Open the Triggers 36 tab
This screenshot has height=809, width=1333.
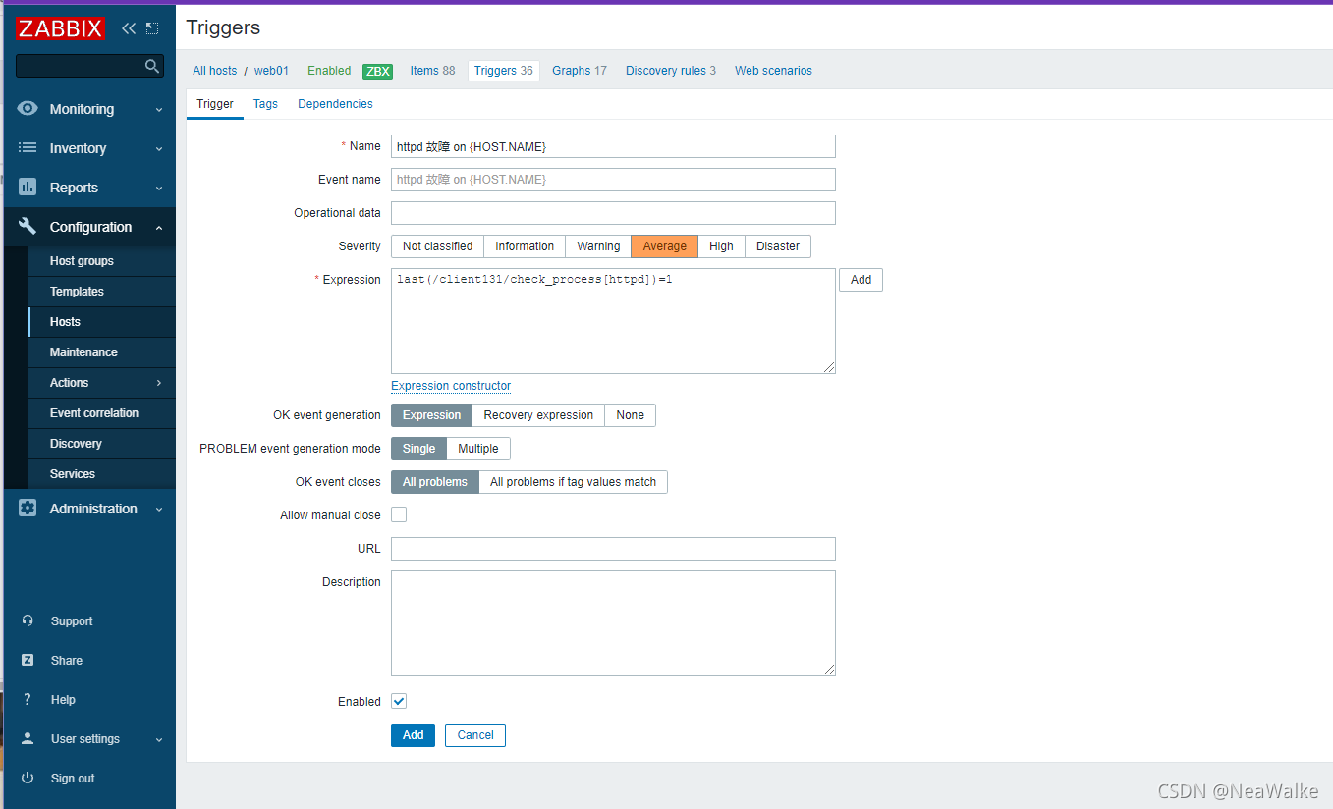click(504, 71)
